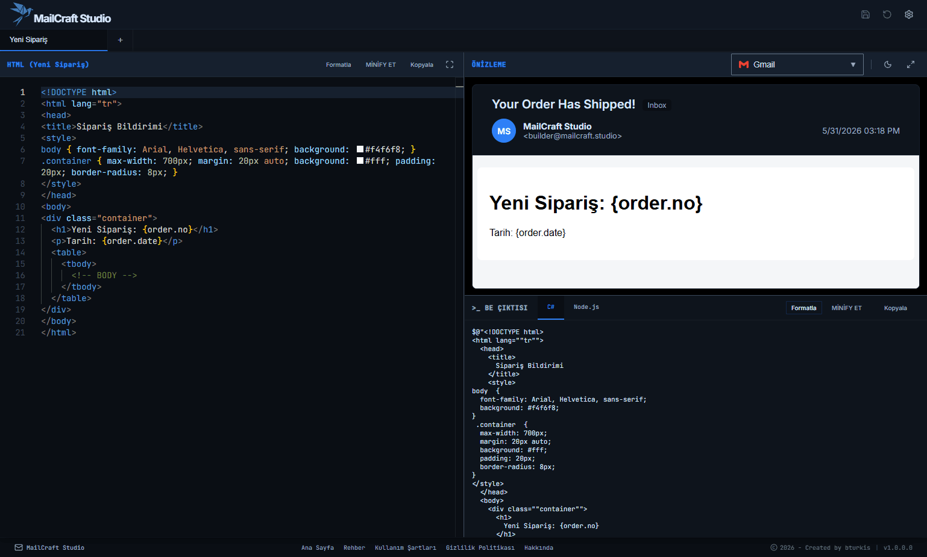The image size is (927, 557).
Task: Open the Gmail email client dropdown
Action: coord(797,64)
